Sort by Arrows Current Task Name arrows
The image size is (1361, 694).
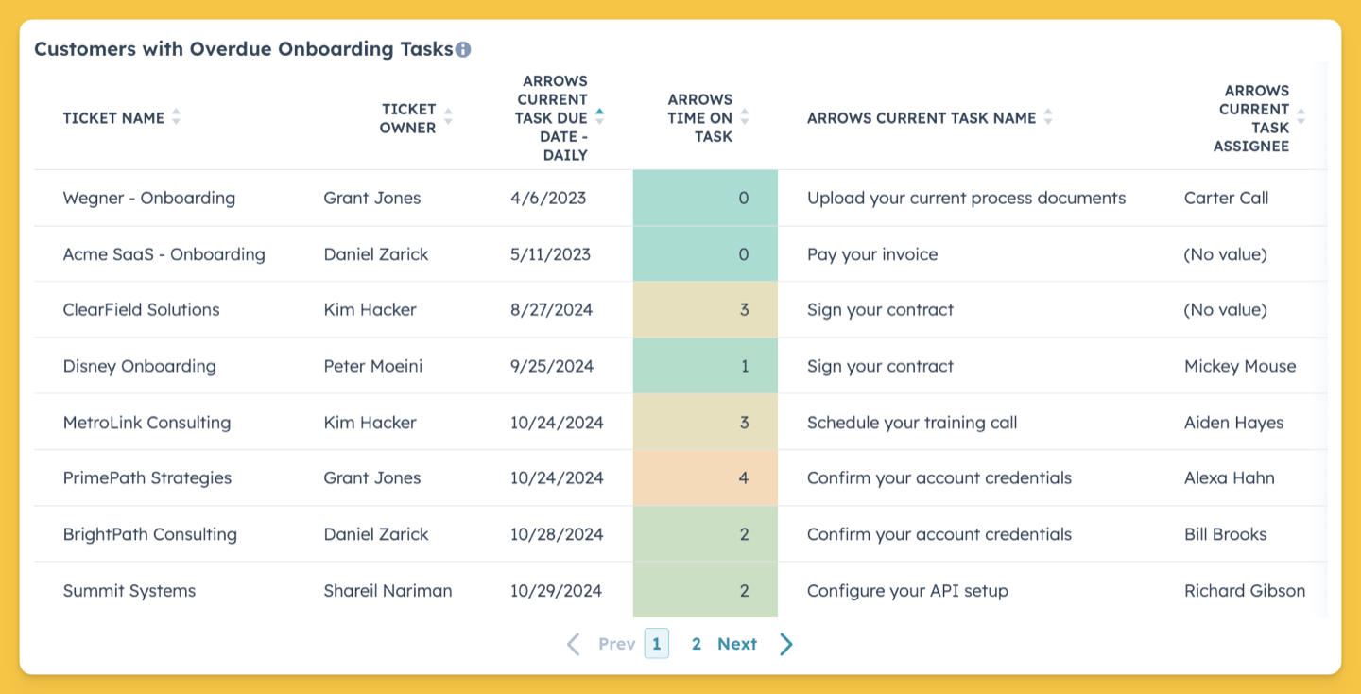(x=1048, y=118)
